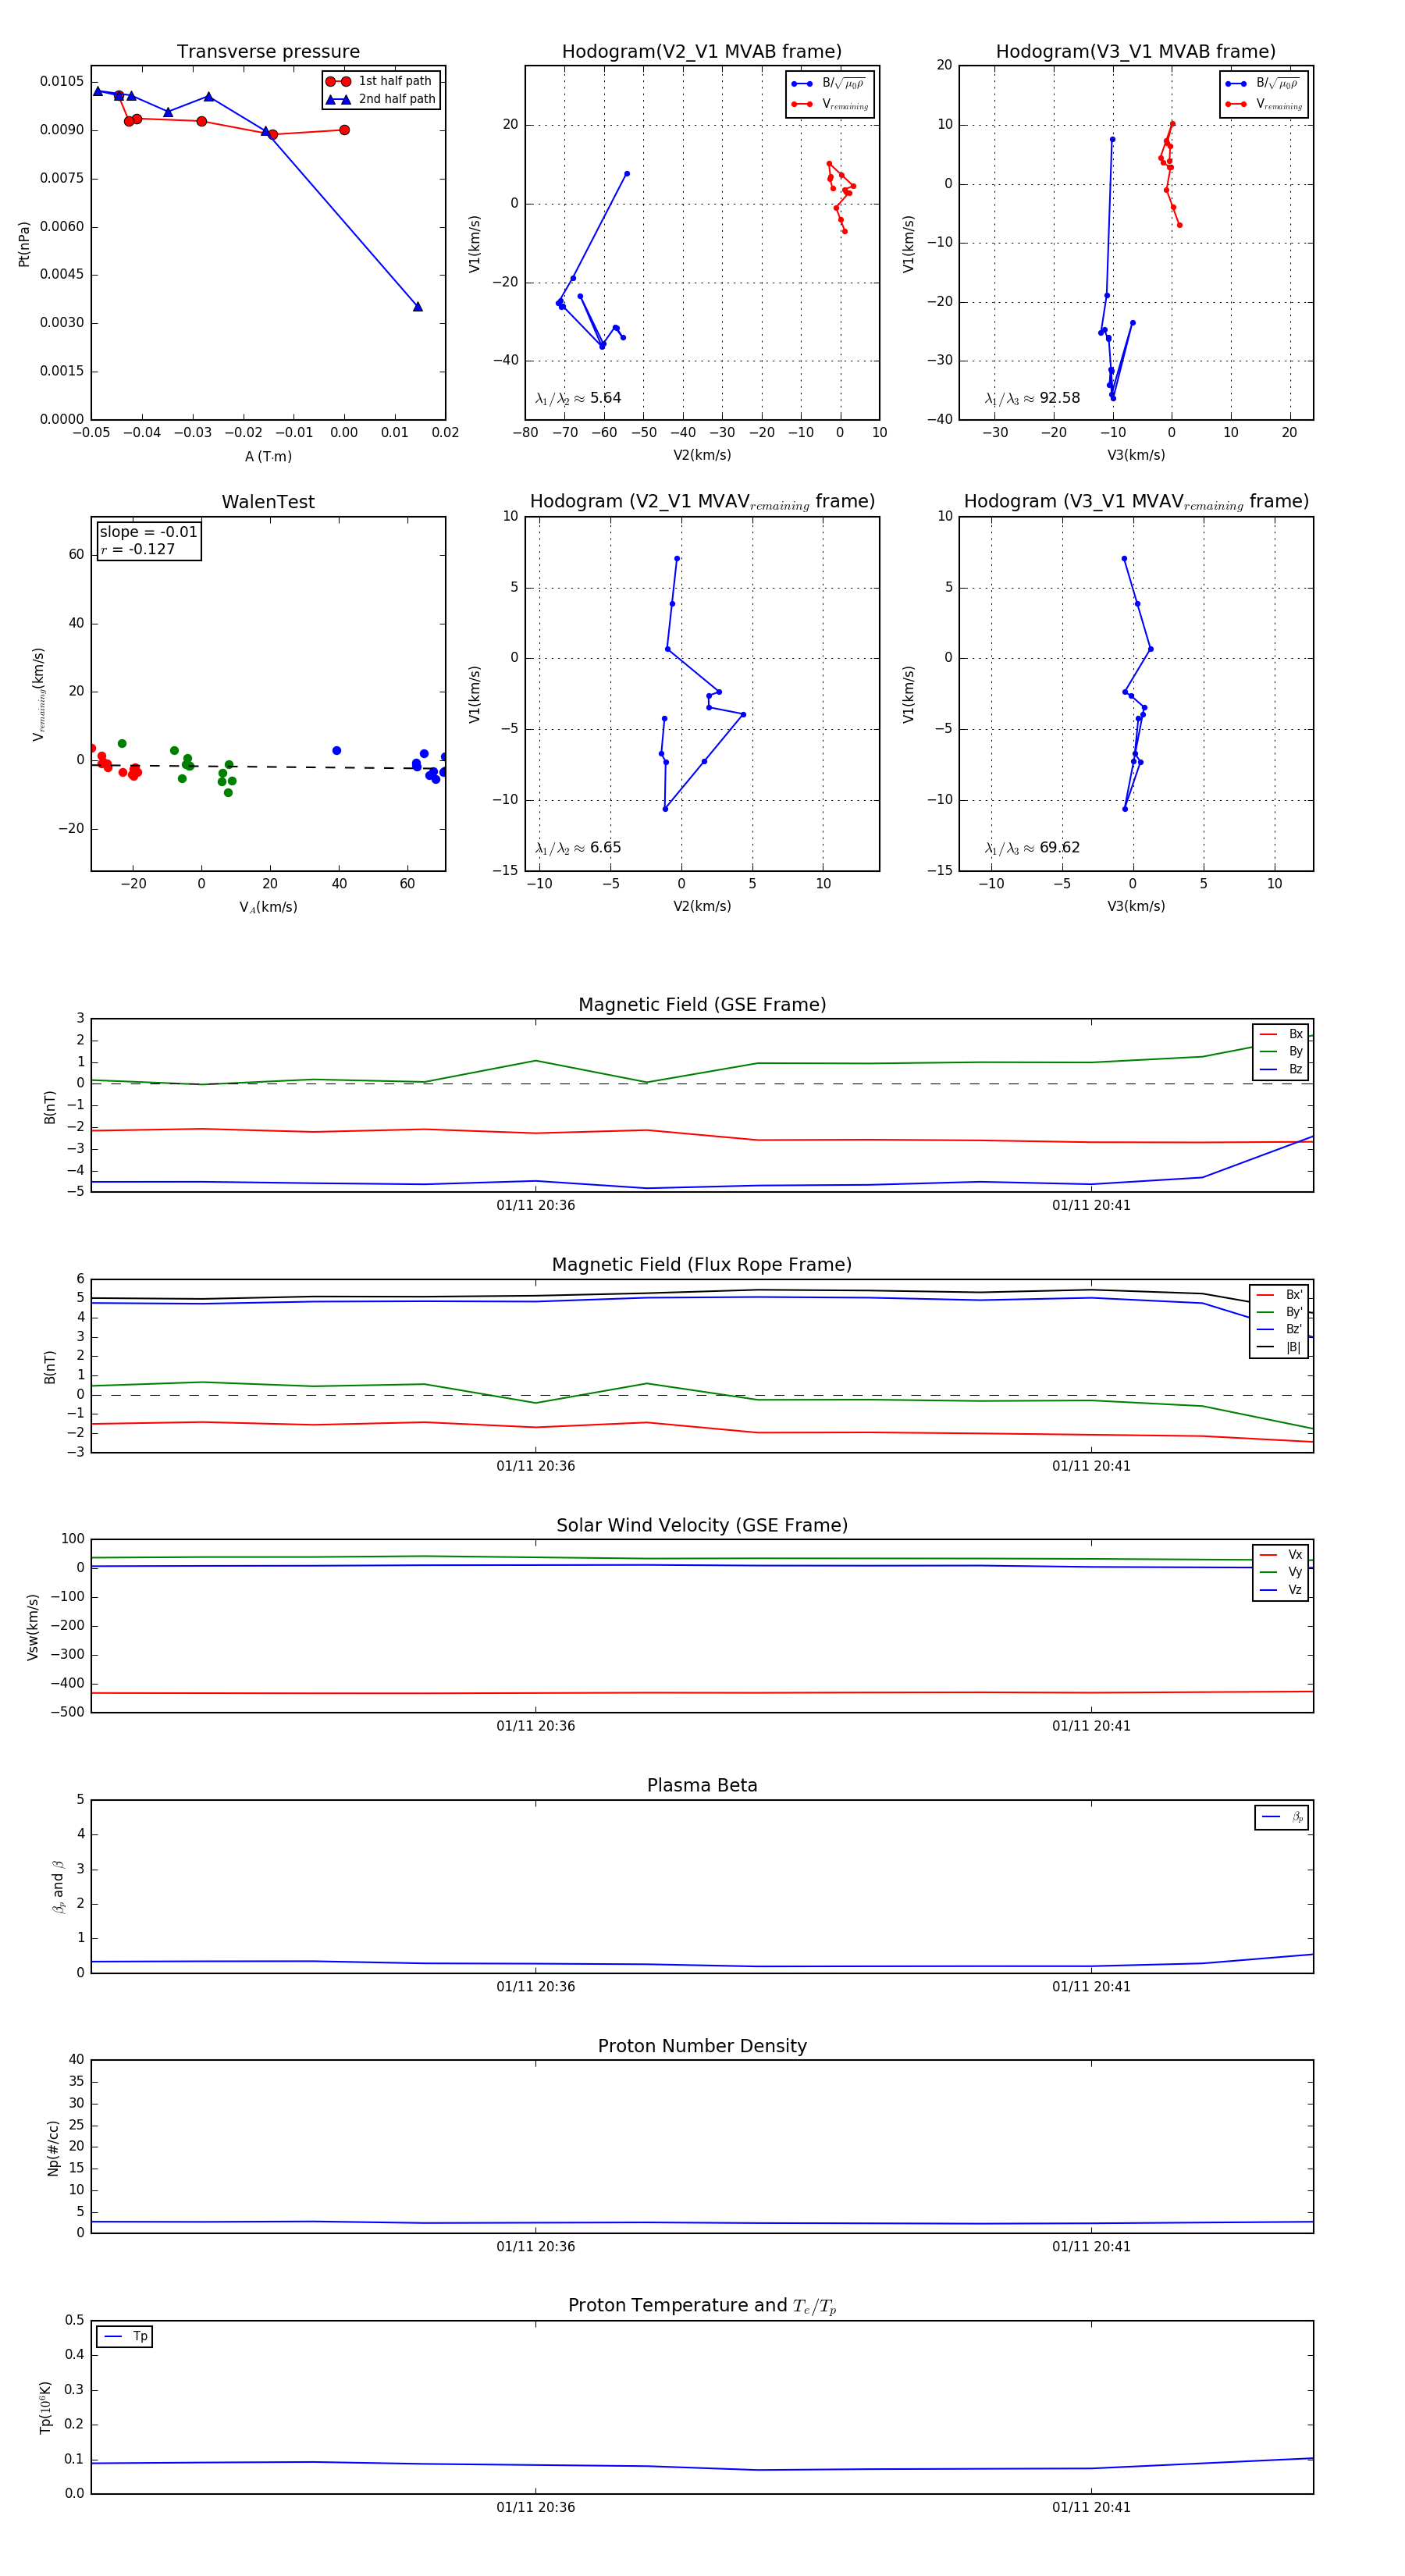Screen dimensions: 1405x2576
Task: Select the 'Vz' legend entry
Action: pyautogui.click(x=1281, y=1590)
